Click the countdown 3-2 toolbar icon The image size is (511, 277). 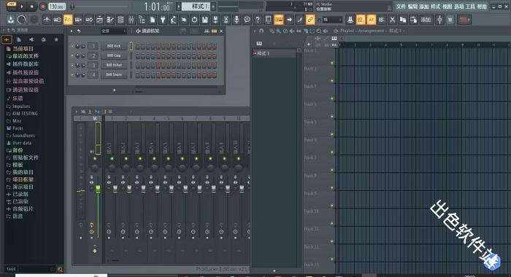click(x=68, y=20)
